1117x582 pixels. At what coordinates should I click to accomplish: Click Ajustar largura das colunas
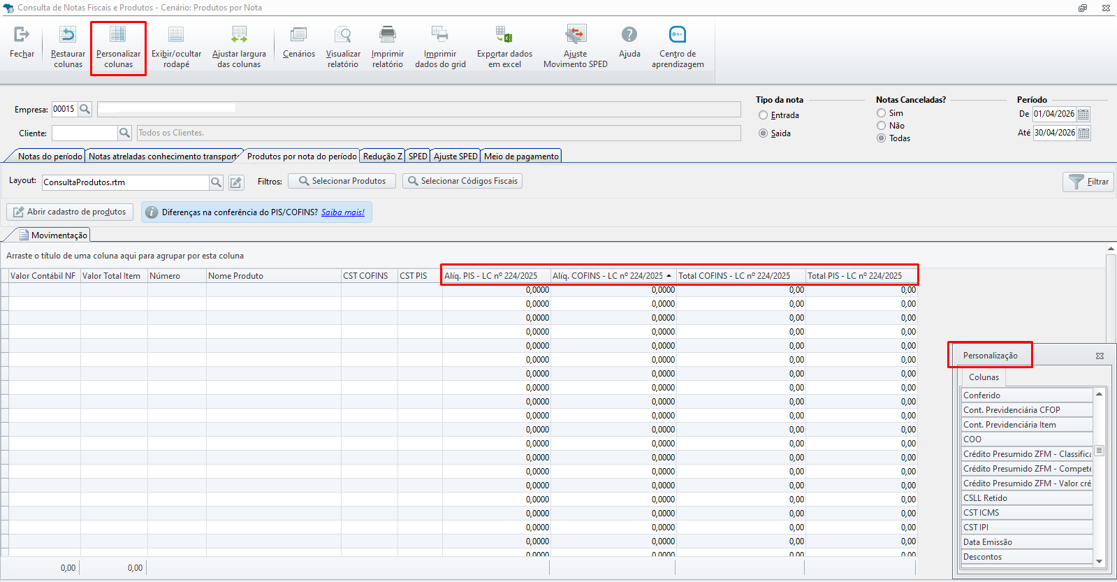pyautogui.click(x=239, y=47)
